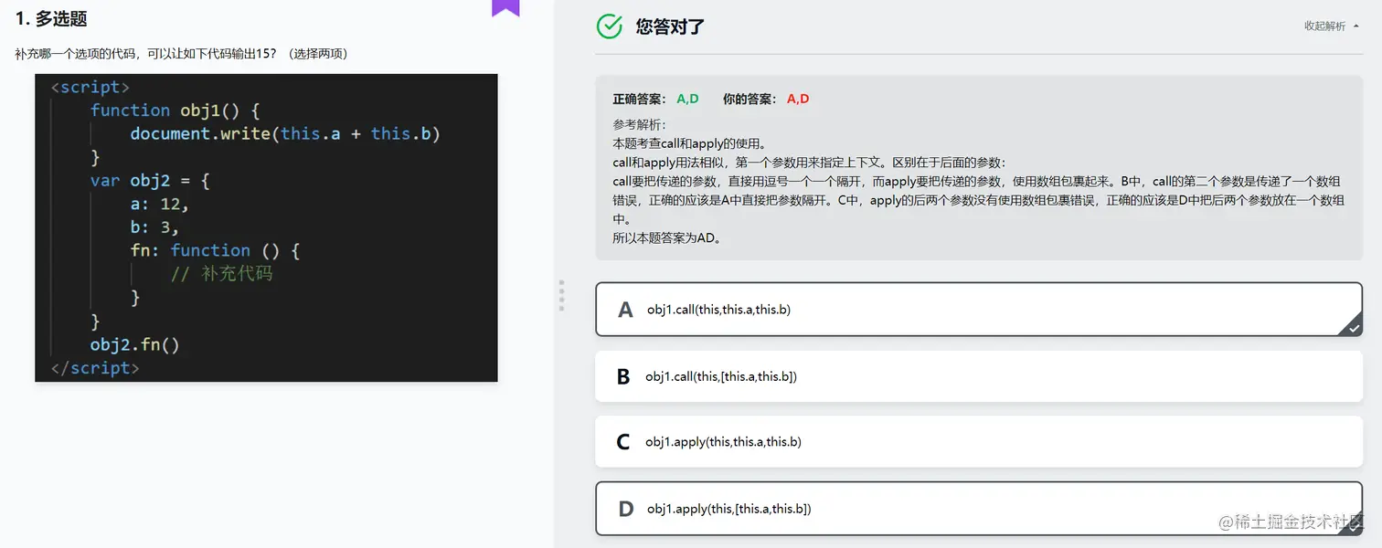
Task: Click the question prompt 补充哪一个选项的代码
Action: (181, 54)
